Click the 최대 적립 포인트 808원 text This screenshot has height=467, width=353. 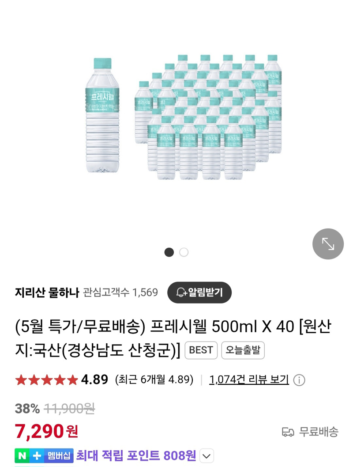point(136,456)
